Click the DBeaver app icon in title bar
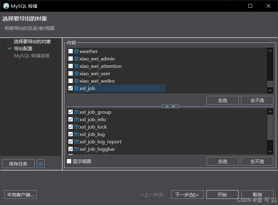278x205 pixels. coord(6,6)
